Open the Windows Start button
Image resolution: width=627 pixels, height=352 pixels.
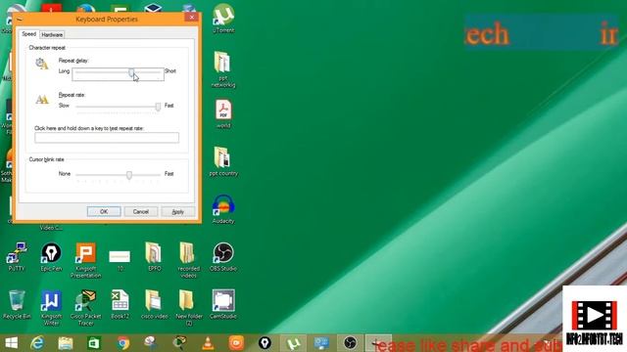[x=11, y=343]
